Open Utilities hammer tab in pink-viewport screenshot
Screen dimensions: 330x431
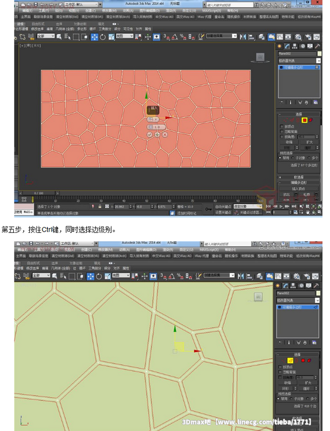click(x=317, y=46)
